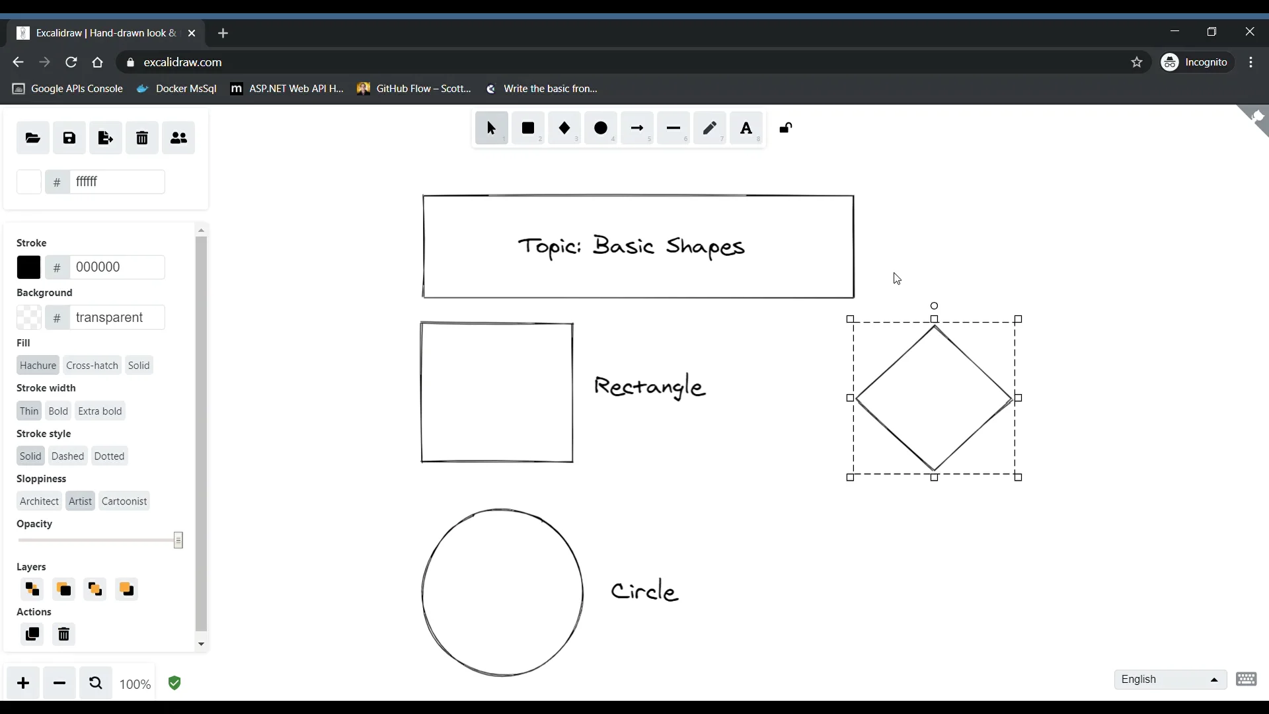Choose Cartoonist sloppiness option
1269x714 pixels.
point(124,500)
